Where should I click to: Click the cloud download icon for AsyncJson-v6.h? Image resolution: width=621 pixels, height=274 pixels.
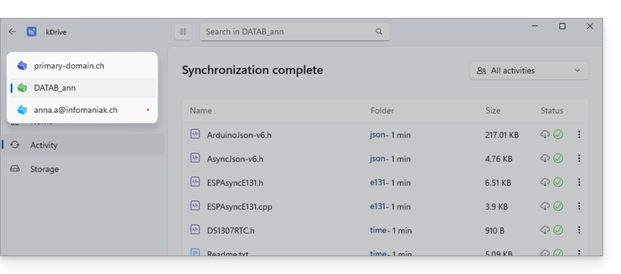click(545, 158)
